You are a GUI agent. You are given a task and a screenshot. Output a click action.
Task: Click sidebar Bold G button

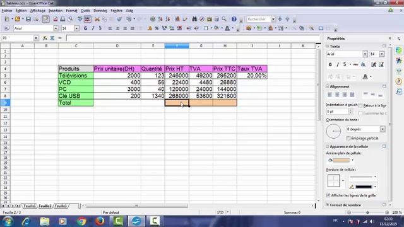tap(330, 64)
